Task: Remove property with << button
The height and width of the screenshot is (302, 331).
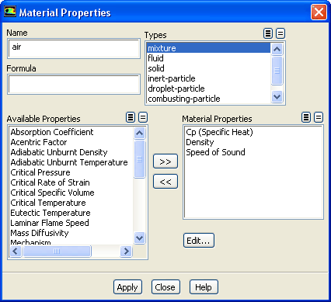Action: tap(165, 182)
